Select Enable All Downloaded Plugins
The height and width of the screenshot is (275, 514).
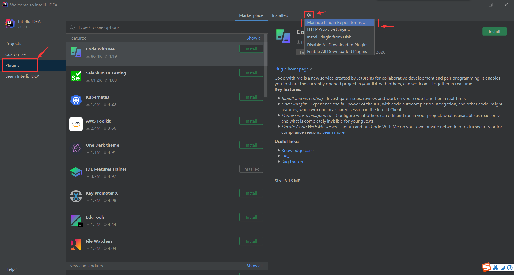click(339, 52)
